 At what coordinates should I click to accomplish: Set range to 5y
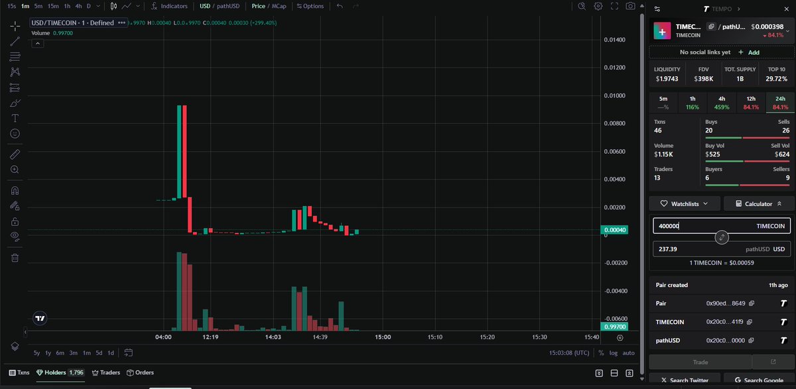[x=37, y=353]
